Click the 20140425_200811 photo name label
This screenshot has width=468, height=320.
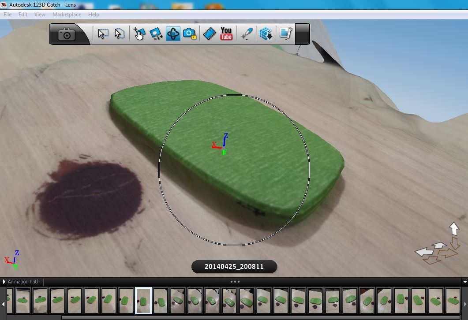234,267
